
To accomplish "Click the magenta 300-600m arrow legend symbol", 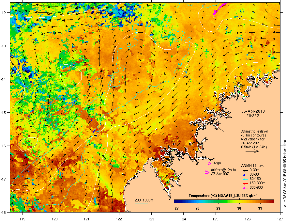I will click(x=245, y=188).
